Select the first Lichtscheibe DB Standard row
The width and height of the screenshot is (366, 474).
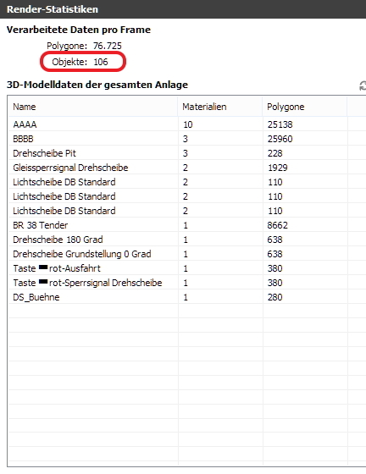[x=186, y=182]
